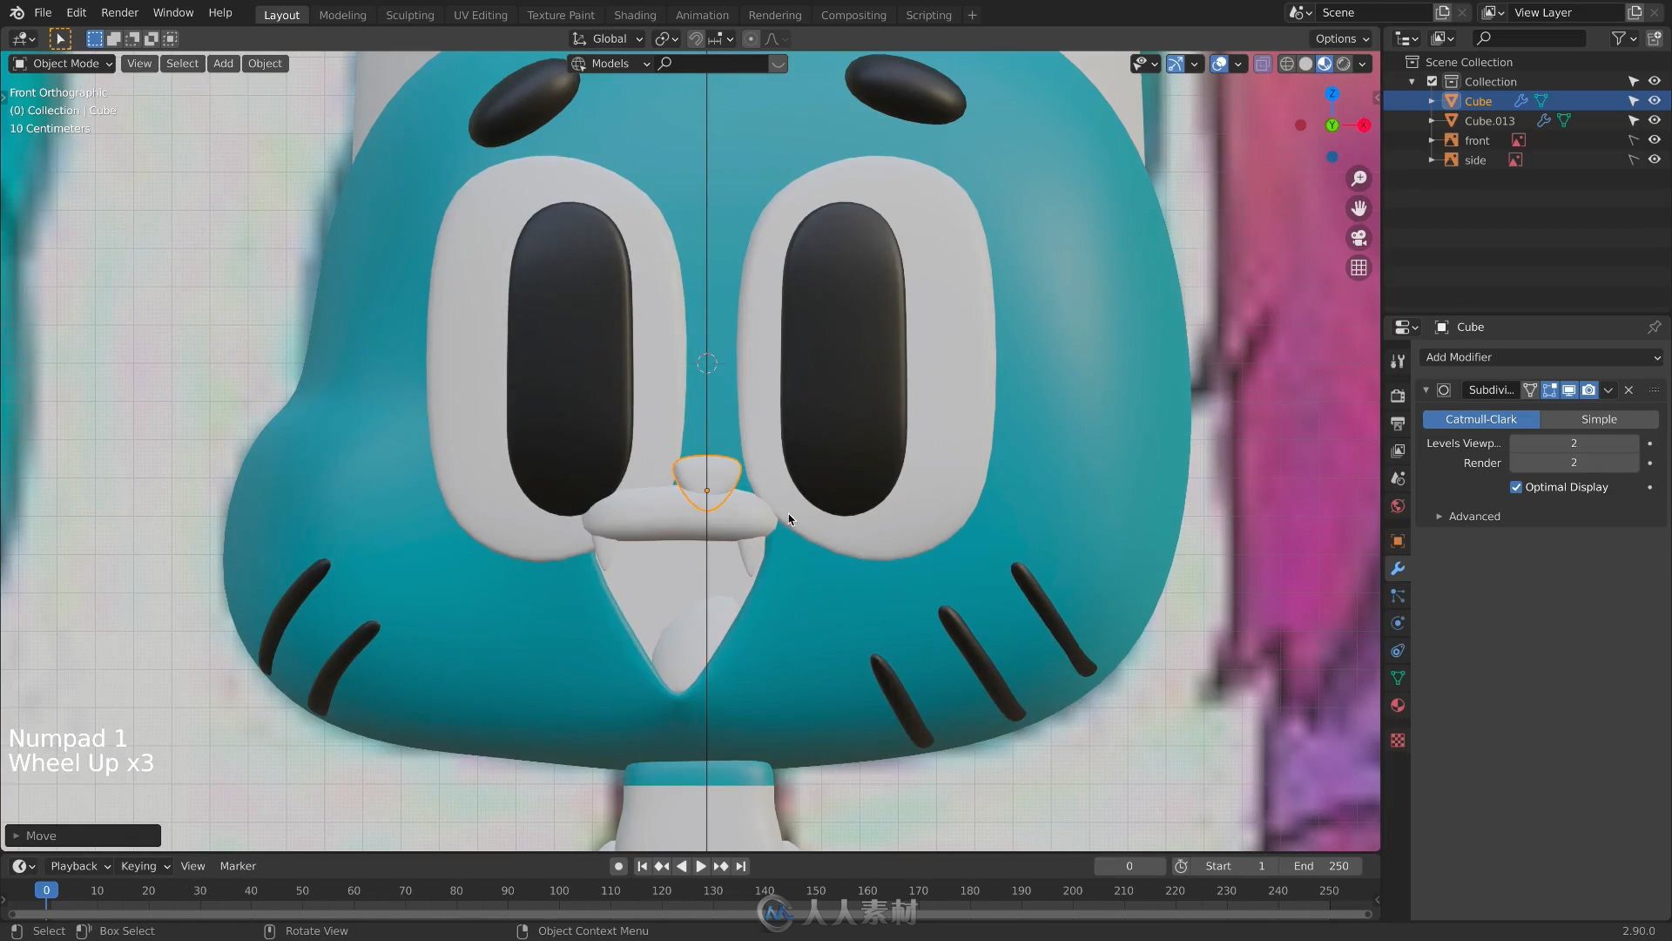Hide the side image with eye icon

(1654, 159)
